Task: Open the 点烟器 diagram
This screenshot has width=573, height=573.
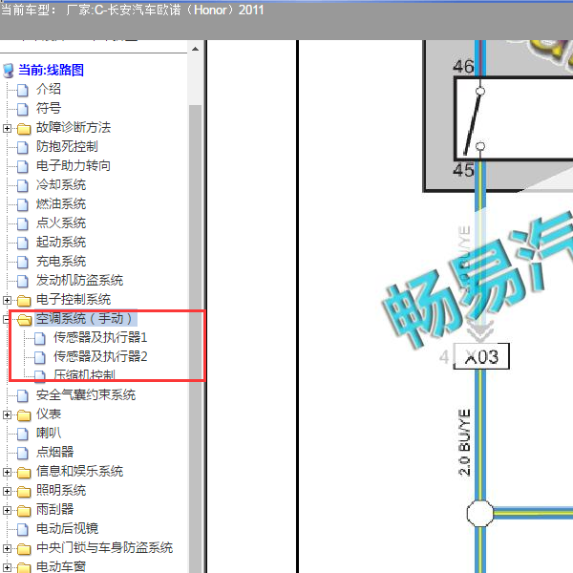Action: point(54,452)
